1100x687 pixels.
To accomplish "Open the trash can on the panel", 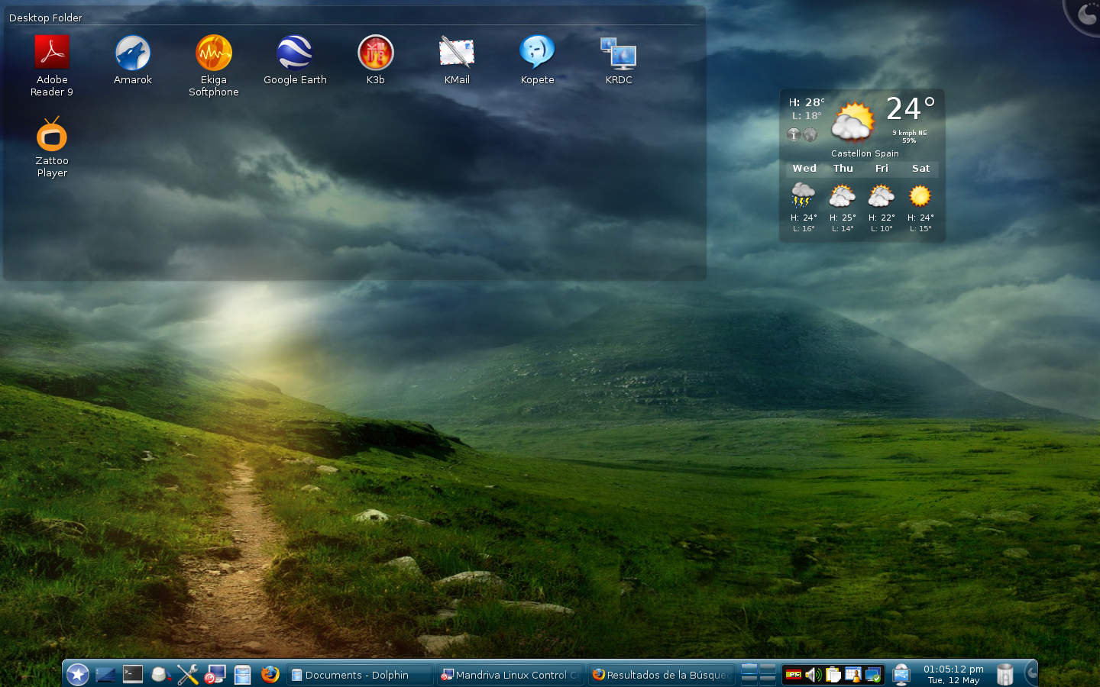I will tap(1005, 675).
